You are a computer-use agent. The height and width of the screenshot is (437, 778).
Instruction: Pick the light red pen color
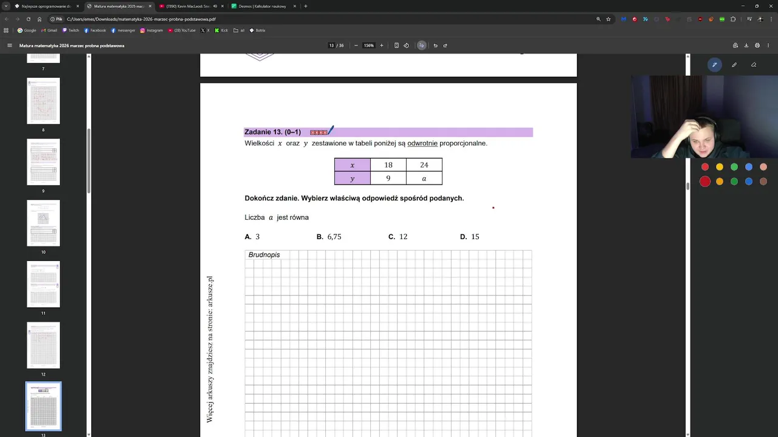[x=705, y=167]
